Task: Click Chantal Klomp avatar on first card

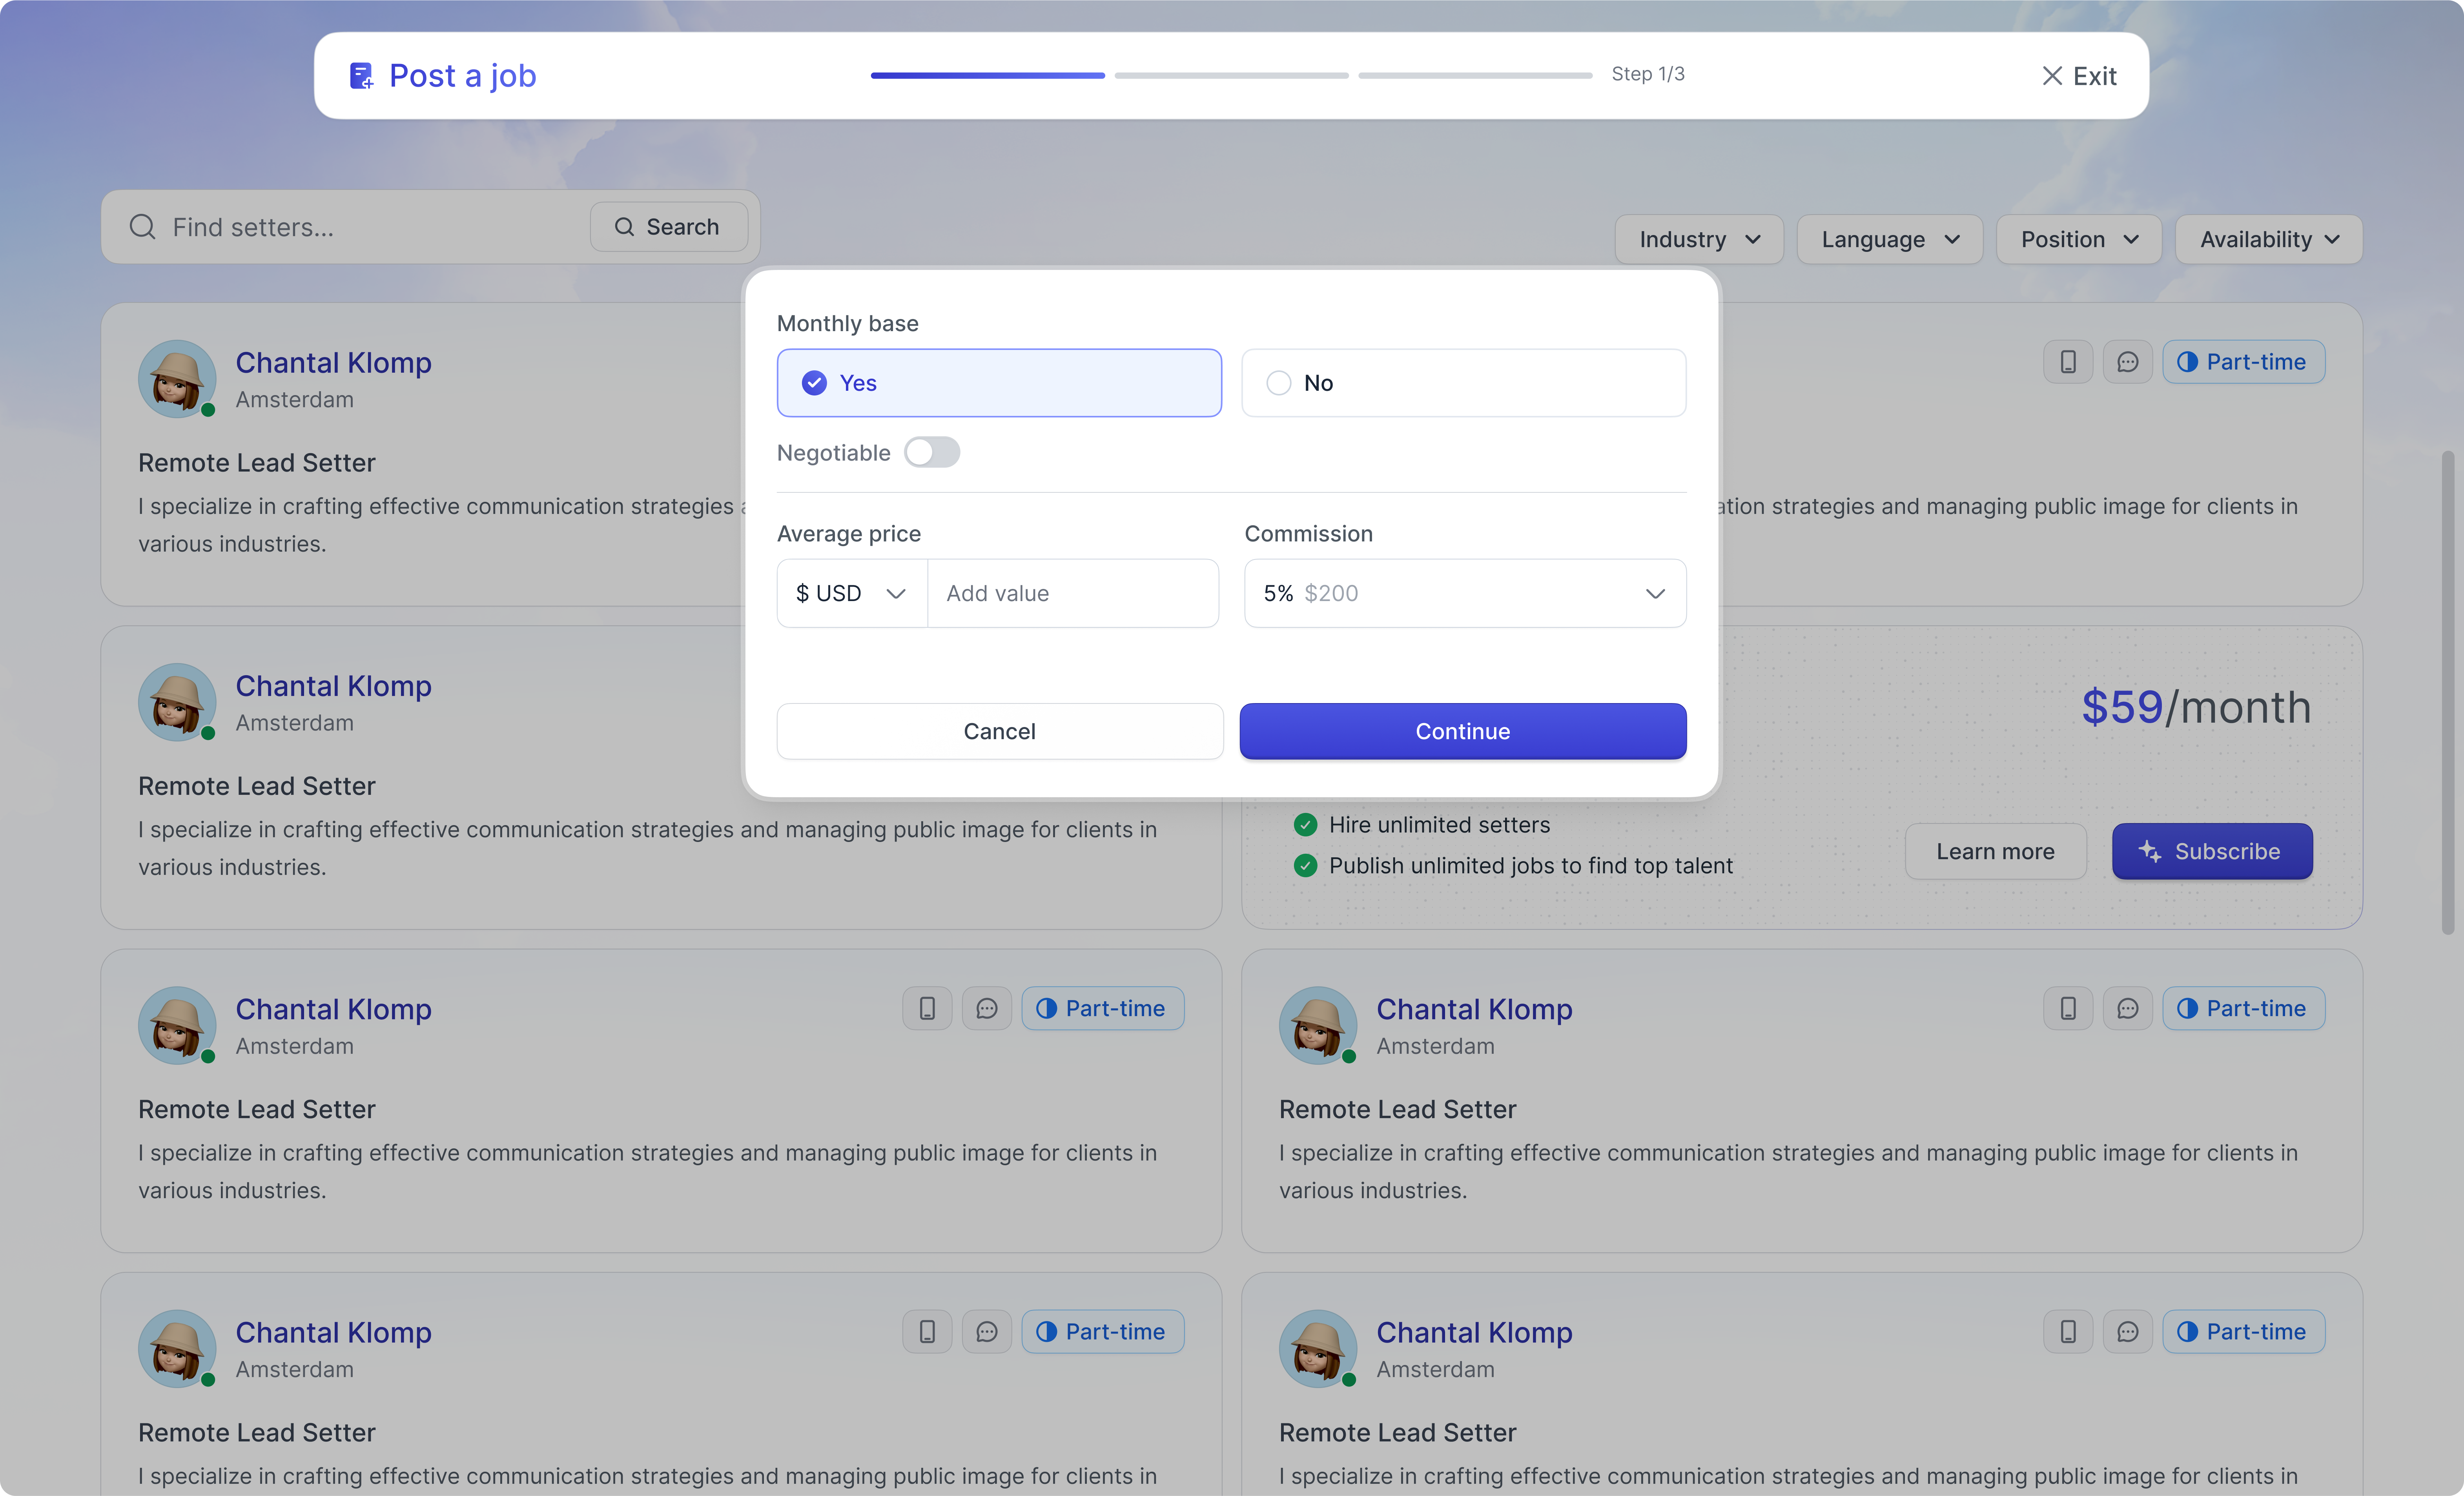Action: (177, 379)
